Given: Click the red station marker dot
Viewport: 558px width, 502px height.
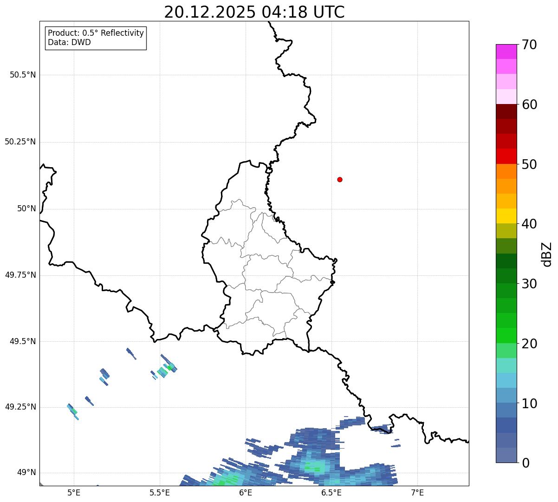Looking at the screenshot, I should coord(340,179).
